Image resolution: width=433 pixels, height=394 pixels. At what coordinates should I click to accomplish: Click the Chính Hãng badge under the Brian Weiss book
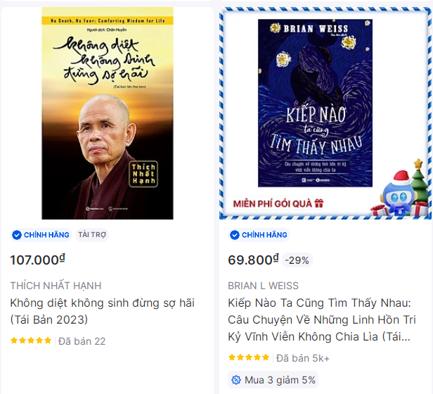(x=259, y=235)
